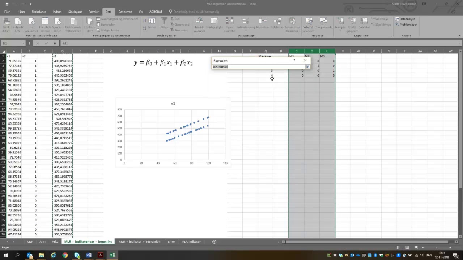The width and height of the screenshot is (463, 260).
Task: Open the Formler tab
Action: tap(94, 12)
